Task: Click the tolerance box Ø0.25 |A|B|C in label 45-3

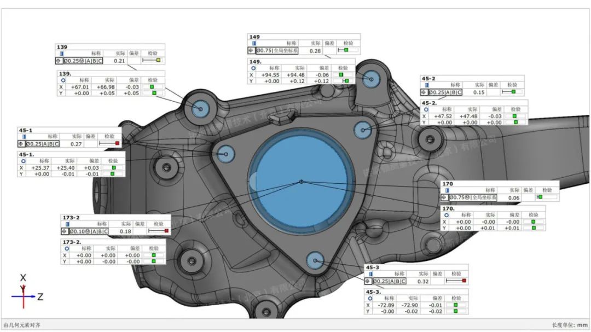Action: point(390,281)
